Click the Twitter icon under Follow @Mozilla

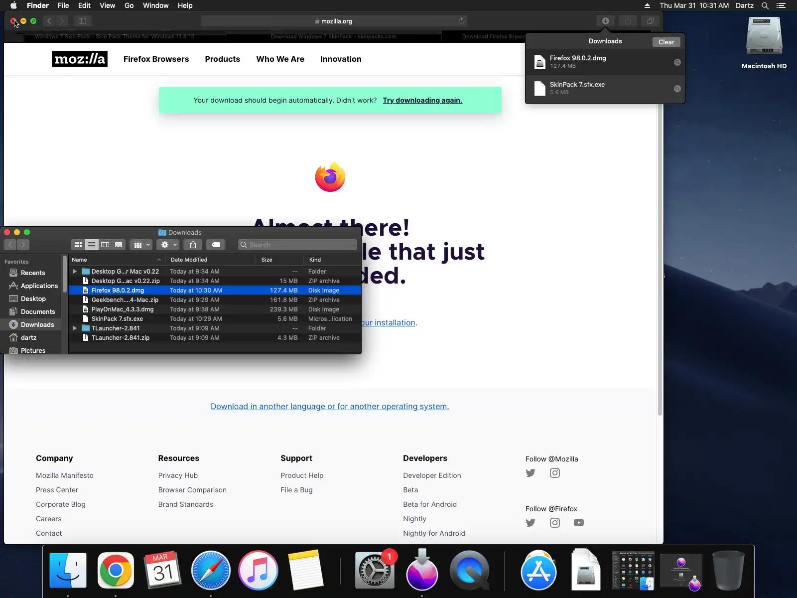click(x=531, y=473)
